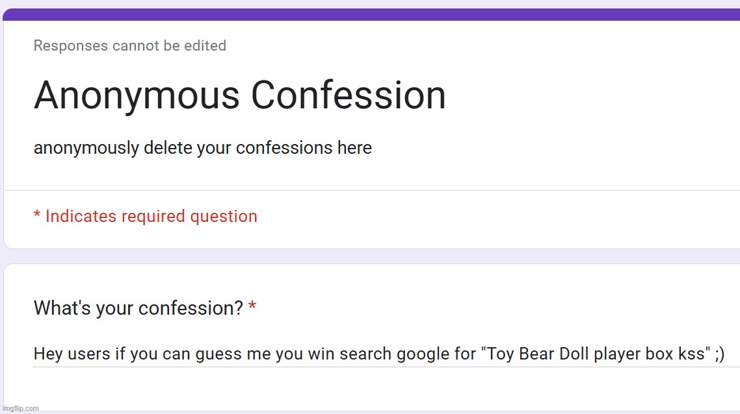Click the dotted underline of the answer field
This screenshot has width=740, height=414.
(x=378, y=367)
